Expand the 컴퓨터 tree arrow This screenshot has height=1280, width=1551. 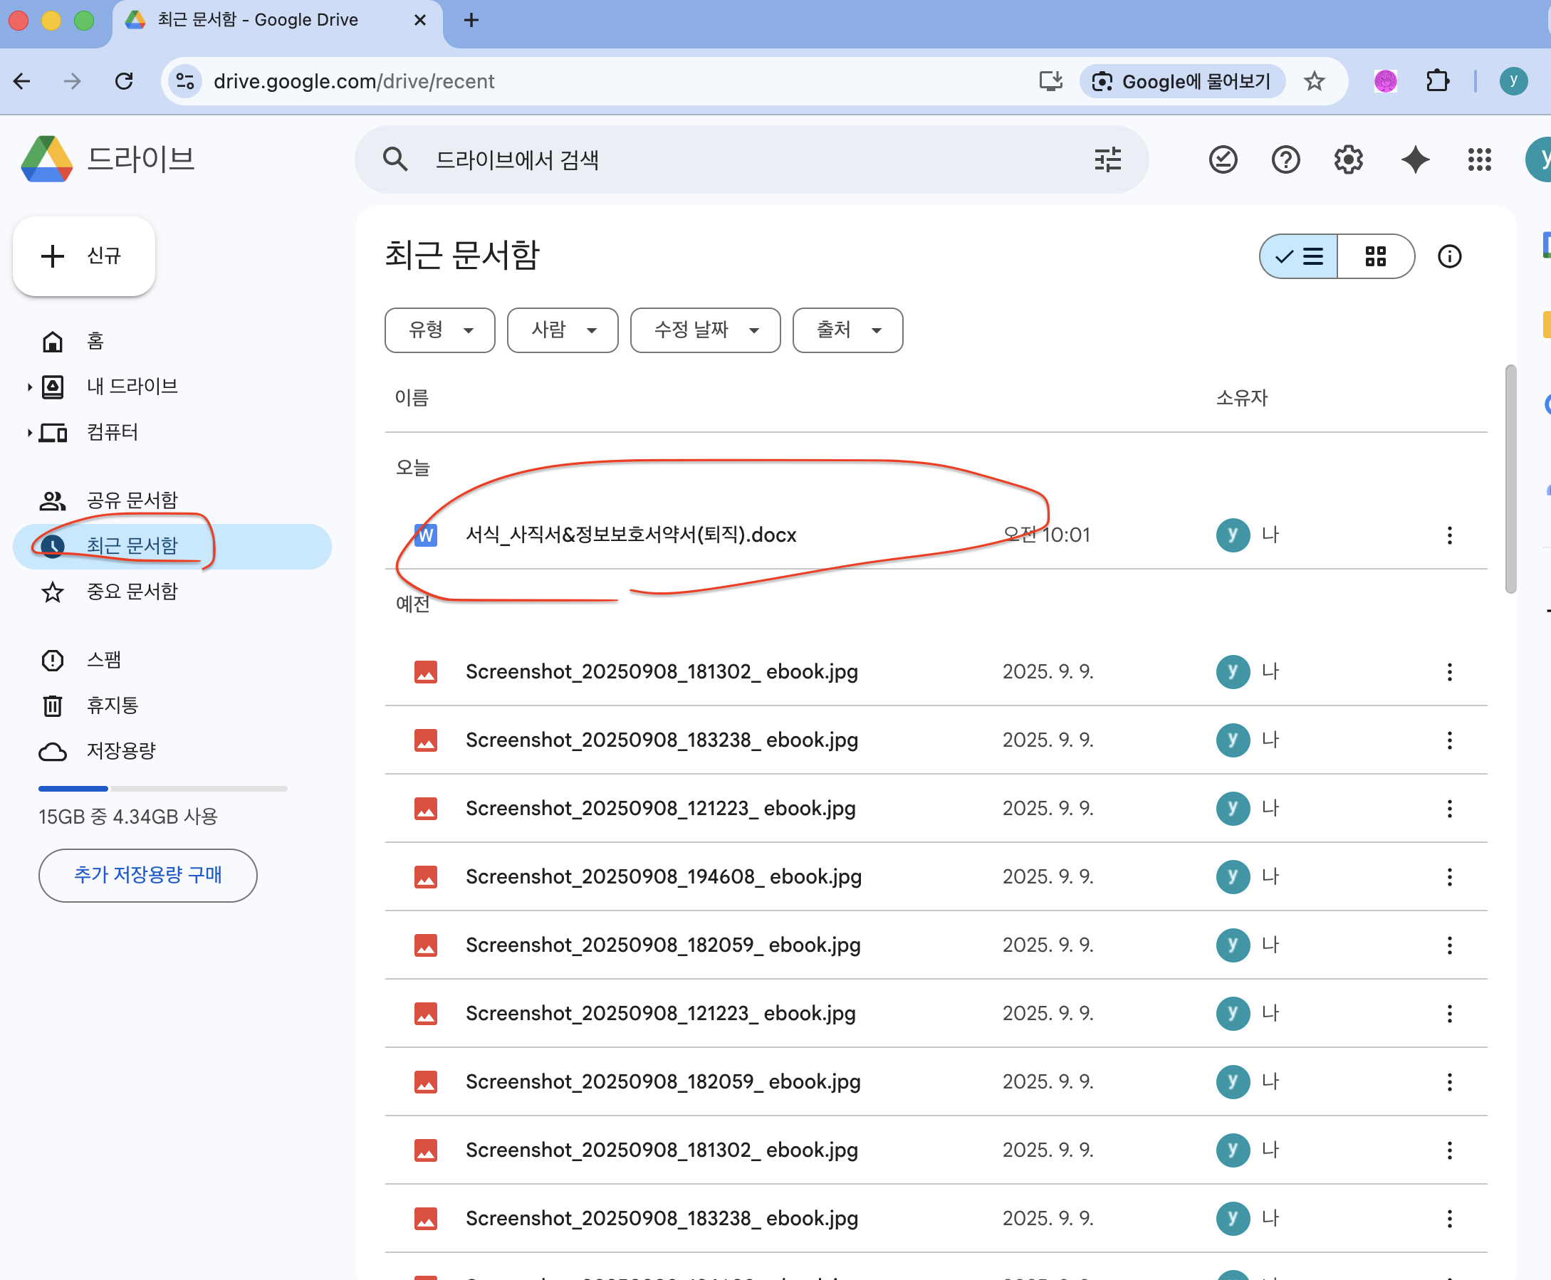coord(29,433)
